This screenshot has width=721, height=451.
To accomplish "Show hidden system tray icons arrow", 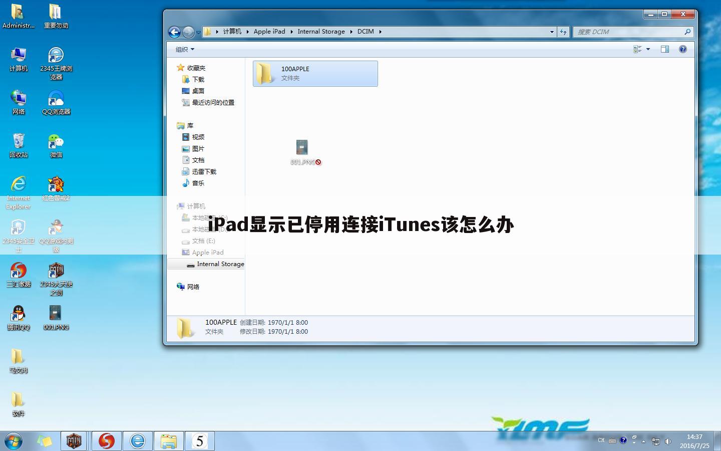I will [x=643, y=441].
